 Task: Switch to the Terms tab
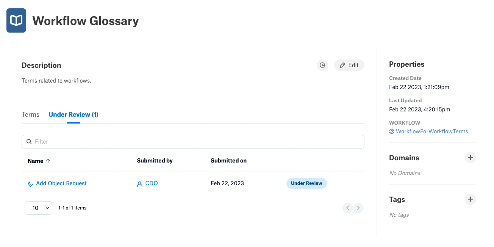click(30, 114)
